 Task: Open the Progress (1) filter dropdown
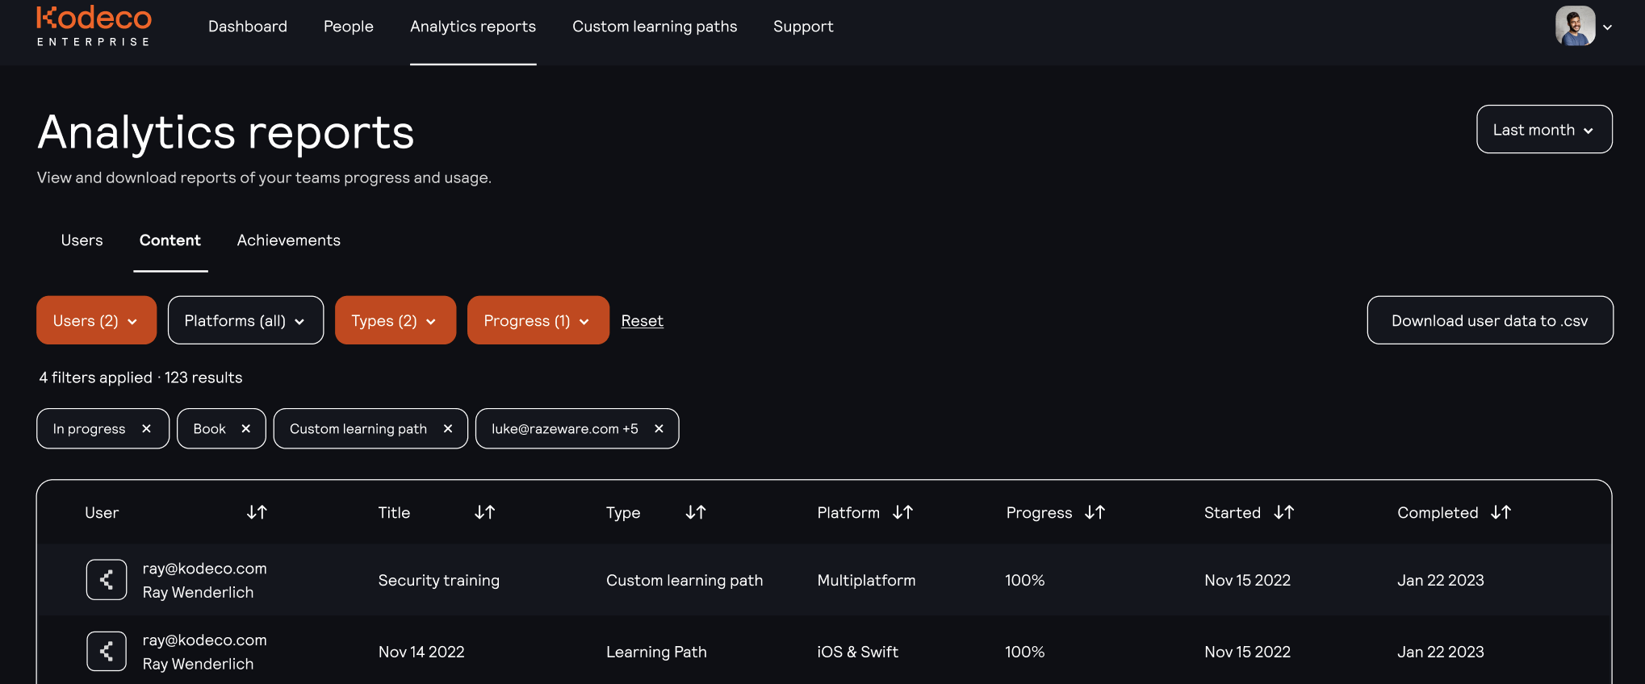tap(538, 320)
